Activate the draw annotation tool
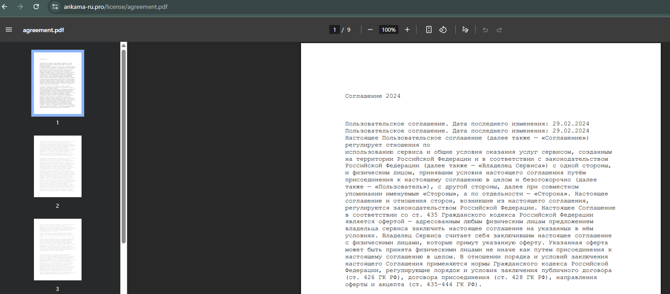The height and width of the screenshot is (294, 670). click(465, 29)
